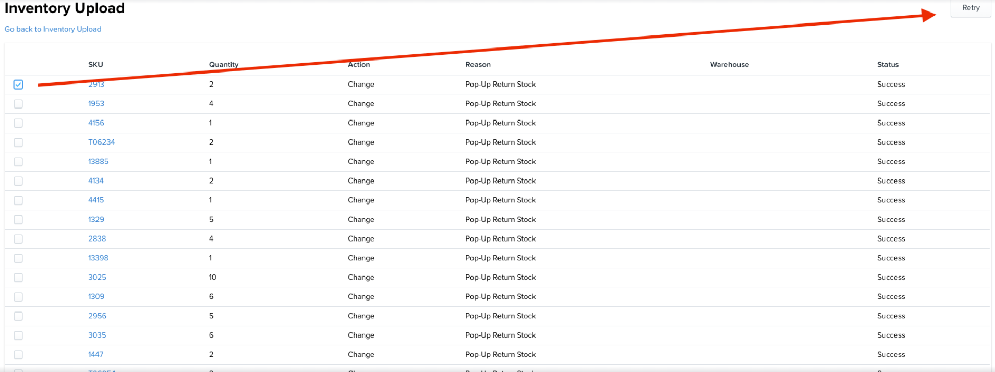This screenshot has width=995, height=372.
Task: Open SKU 1329 product link
Action: click(x=96, y=220)
